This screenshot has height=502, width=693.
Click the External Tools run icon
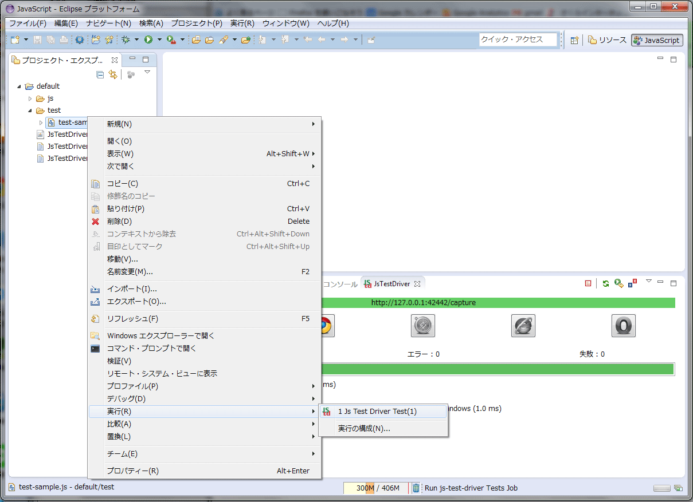(x=171, y=39)
